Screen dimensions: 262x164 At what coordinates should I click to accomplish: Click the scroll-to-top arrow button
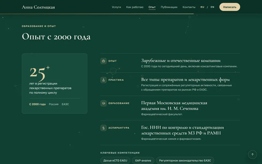tap(252, 154)
